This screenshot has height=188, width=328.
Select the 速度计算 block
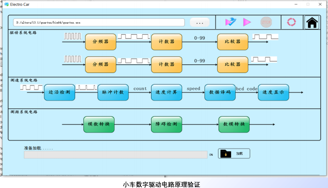[166, 92]
